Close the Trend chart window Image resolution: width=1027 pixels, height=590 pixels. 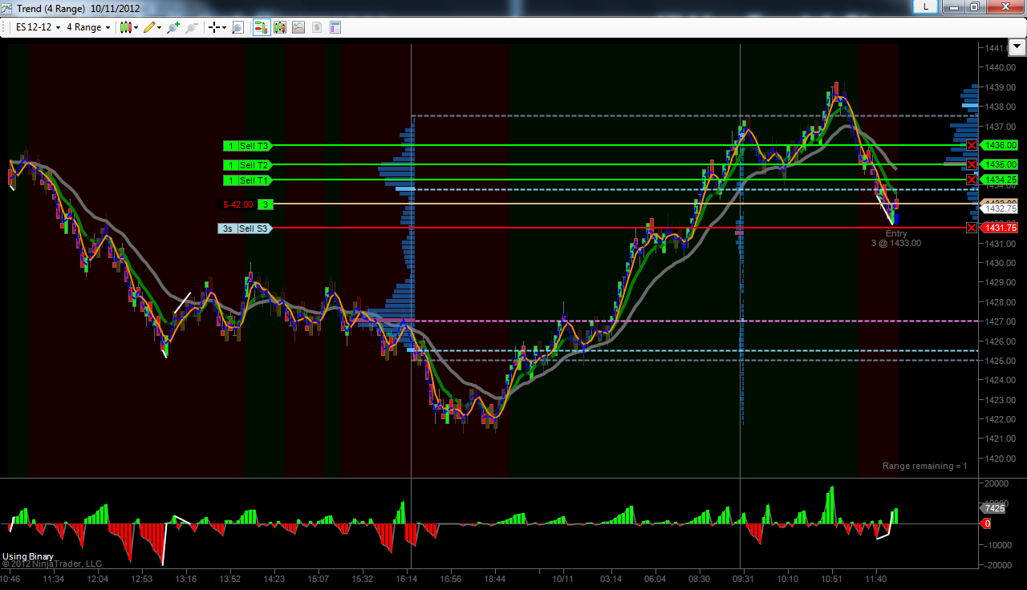coord(1004,6)
